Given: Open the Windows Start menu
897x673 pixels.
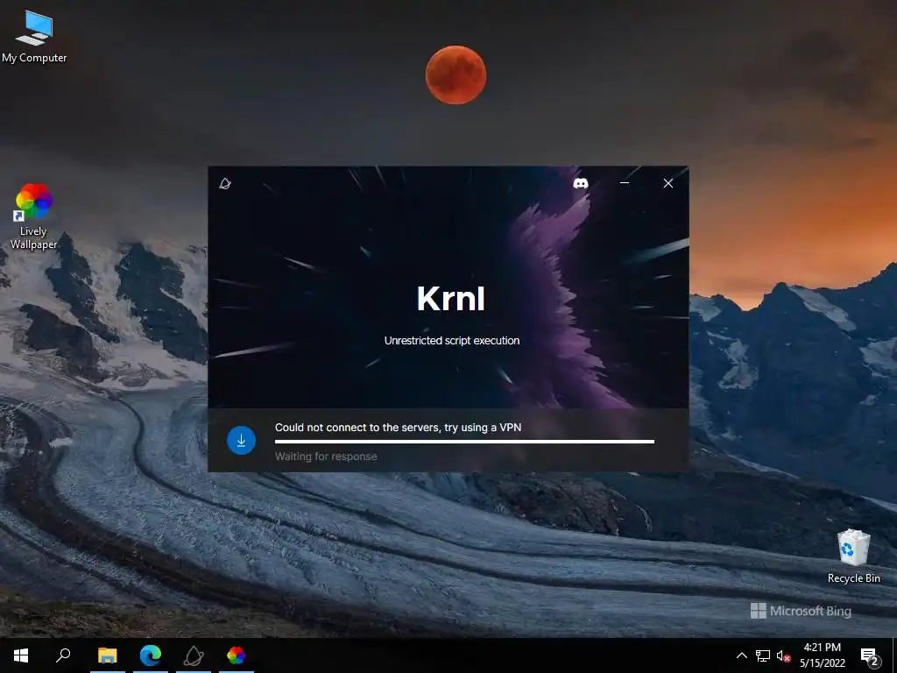Looking at the screenshot, I should [x=21, y=655].
